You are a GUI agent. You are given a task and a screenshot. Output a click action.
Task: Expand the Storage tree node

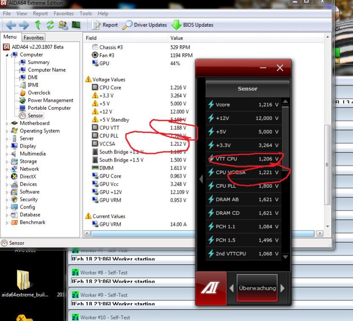[7, 162]
